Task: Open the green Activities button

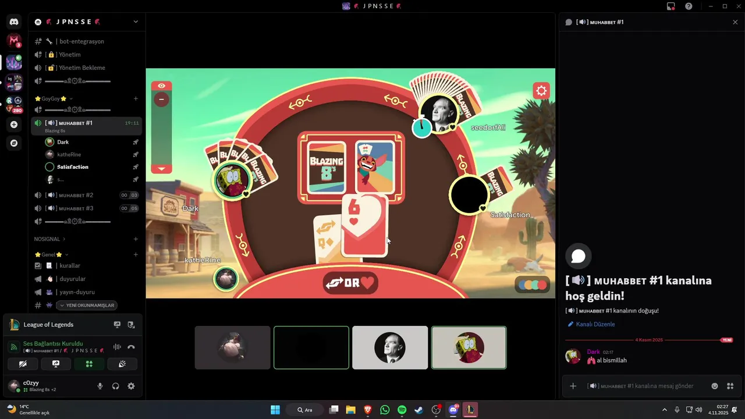Action: tap(89, 364)
